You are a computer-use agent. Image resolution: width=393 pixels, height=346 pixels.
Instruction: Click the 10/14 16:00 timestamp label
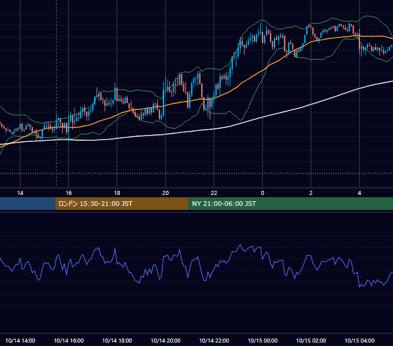[x=69, y=340]
